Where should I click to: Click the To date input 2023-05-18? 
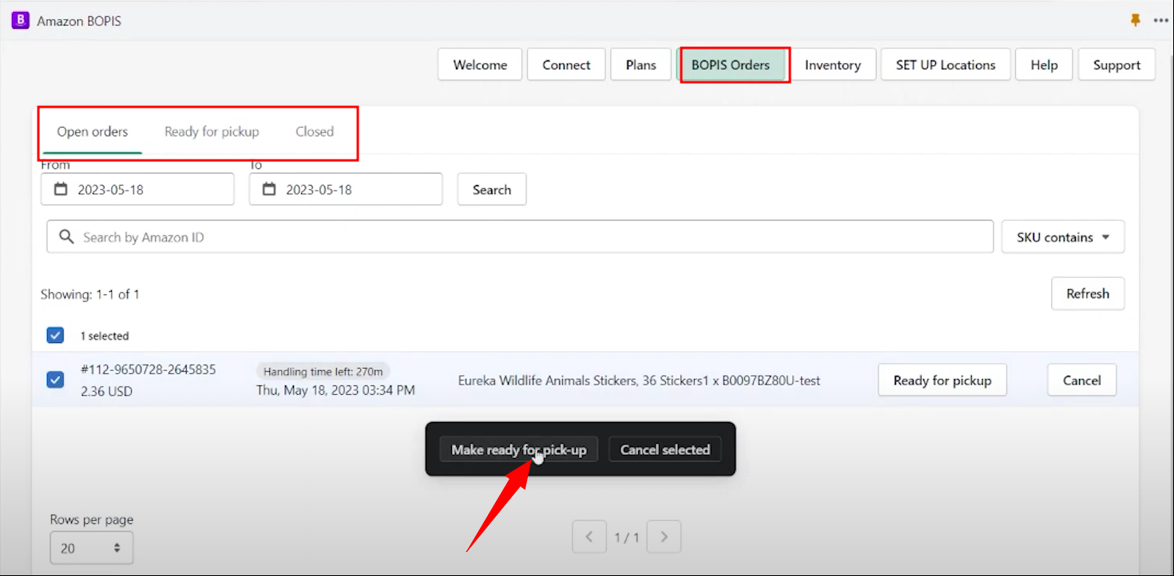pos(346,190)
